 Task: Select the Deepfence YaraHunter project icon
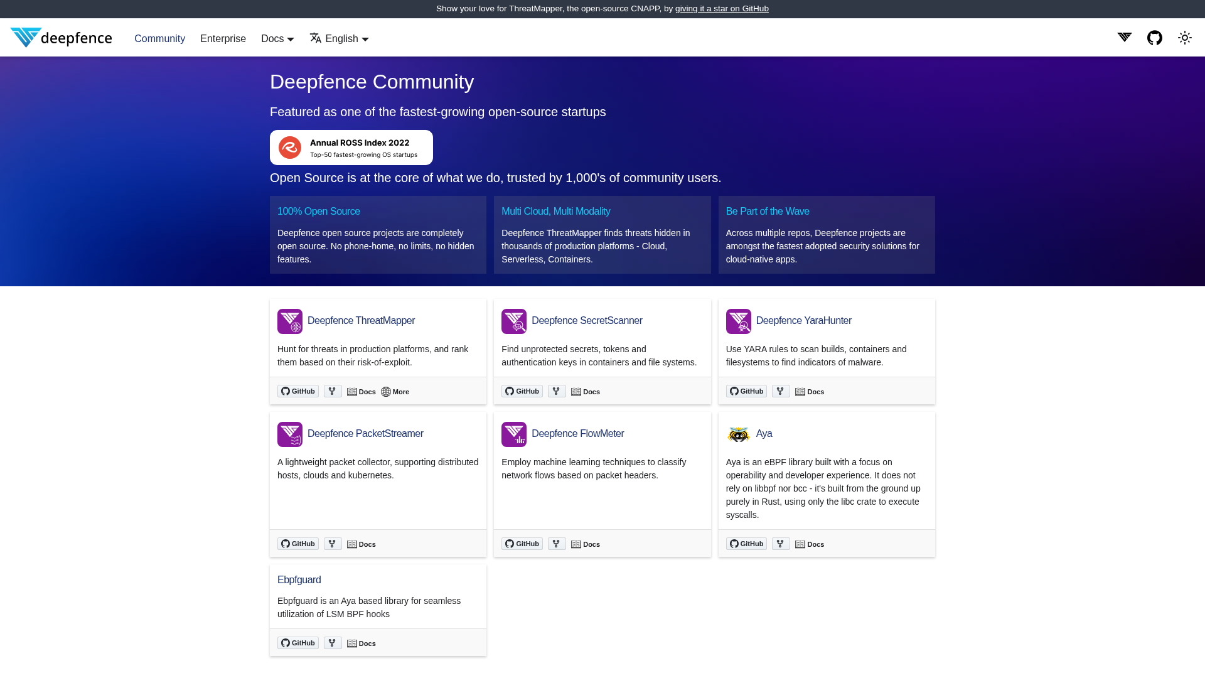point(738,321)
